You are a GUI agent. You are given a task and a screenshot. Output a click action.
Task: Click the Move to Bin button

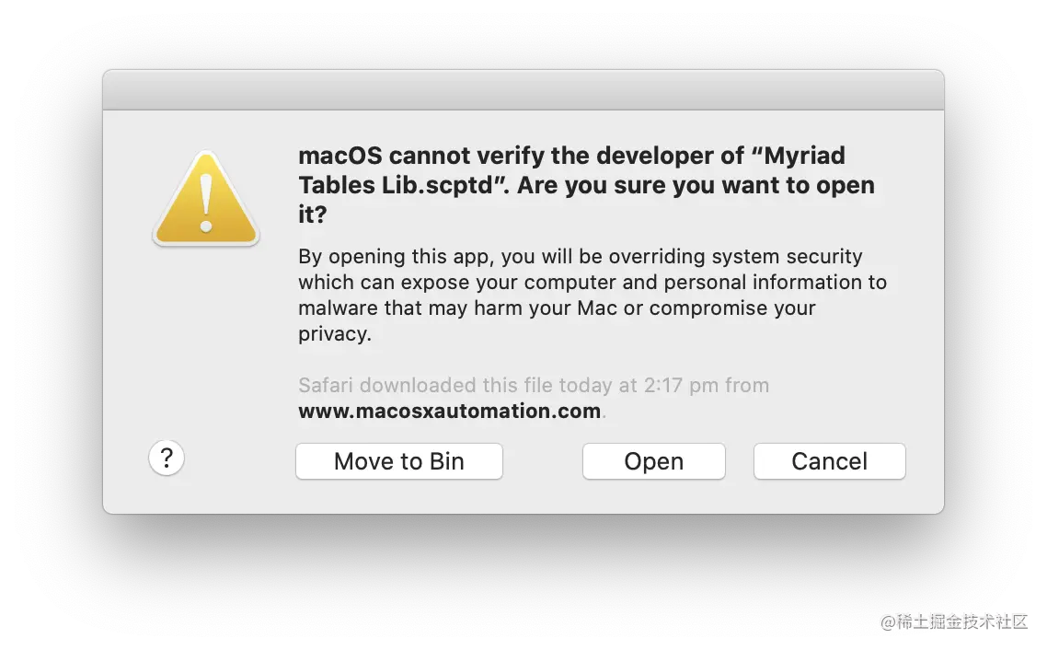point(399,461)
